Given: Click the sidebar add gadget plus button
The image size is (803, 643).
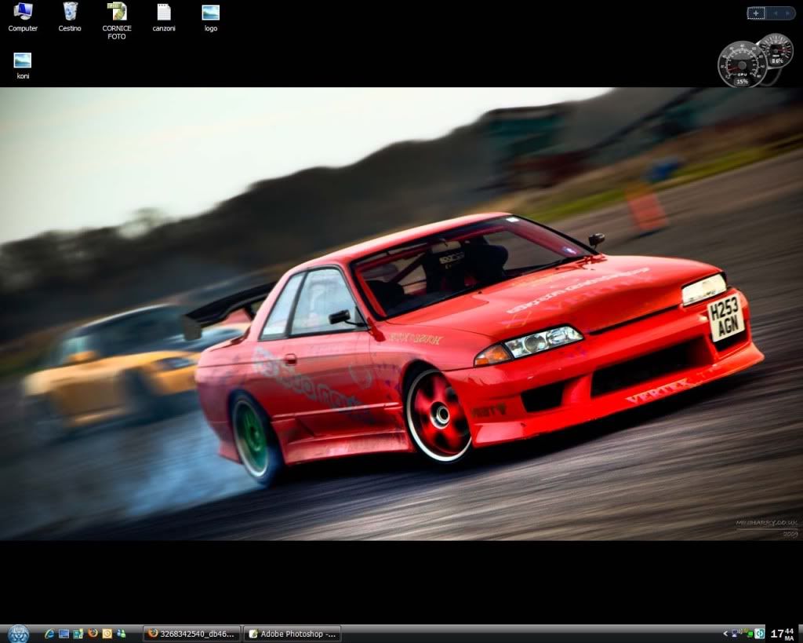Looking at the screenshot, I should coord(756,13).
